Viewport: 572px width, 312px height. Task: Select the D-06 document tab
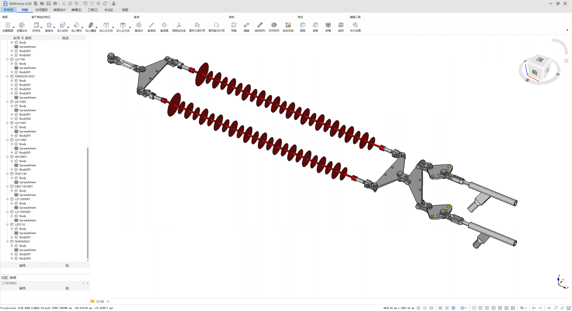point(100,301)
